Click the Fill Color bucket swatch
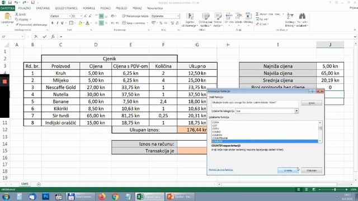 80,23
